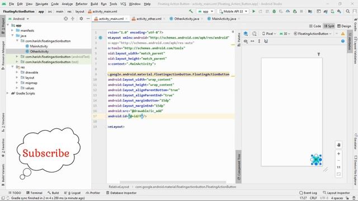This screenshot has width=358, height=201.
Task: Expand Gradle Scripts node
Action: point(8,93)
